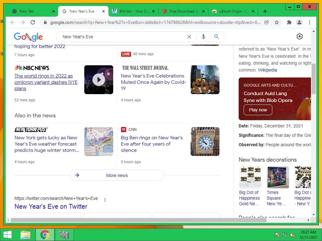
Task: Click the blue magnifier search icon
Action: point(216,37)
